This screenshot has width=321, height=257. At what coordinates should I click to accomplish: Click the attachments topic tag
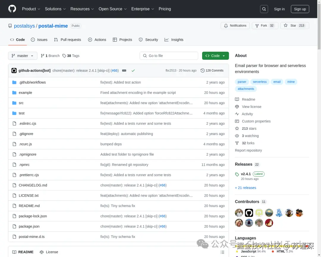[x=246, y=89]
